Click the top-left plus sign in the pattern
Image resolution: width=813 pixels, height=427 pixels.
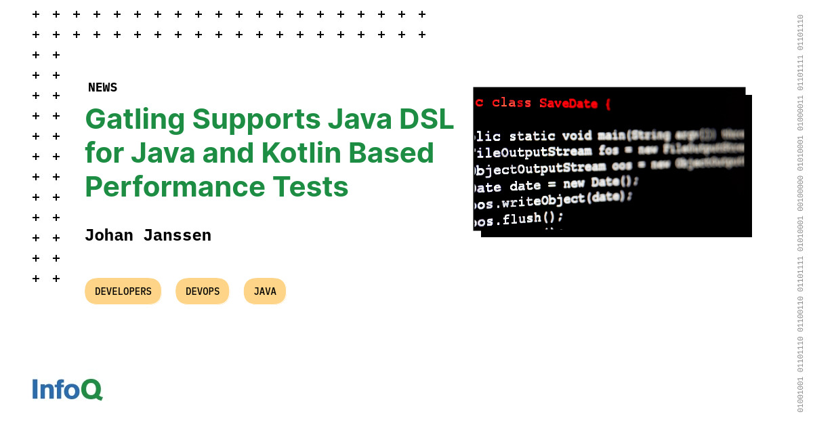pos(36,14)
